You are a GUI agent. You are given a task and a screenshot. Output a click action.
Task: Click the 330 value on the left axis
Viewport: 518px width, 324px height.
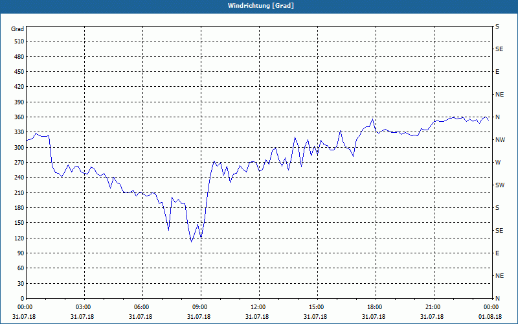(x=19, y=132)
